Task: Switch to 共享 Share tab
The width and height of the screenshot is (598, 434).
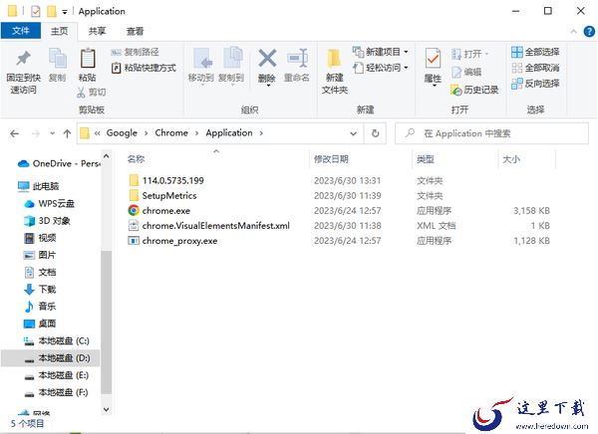Action: tap(97, 31)
